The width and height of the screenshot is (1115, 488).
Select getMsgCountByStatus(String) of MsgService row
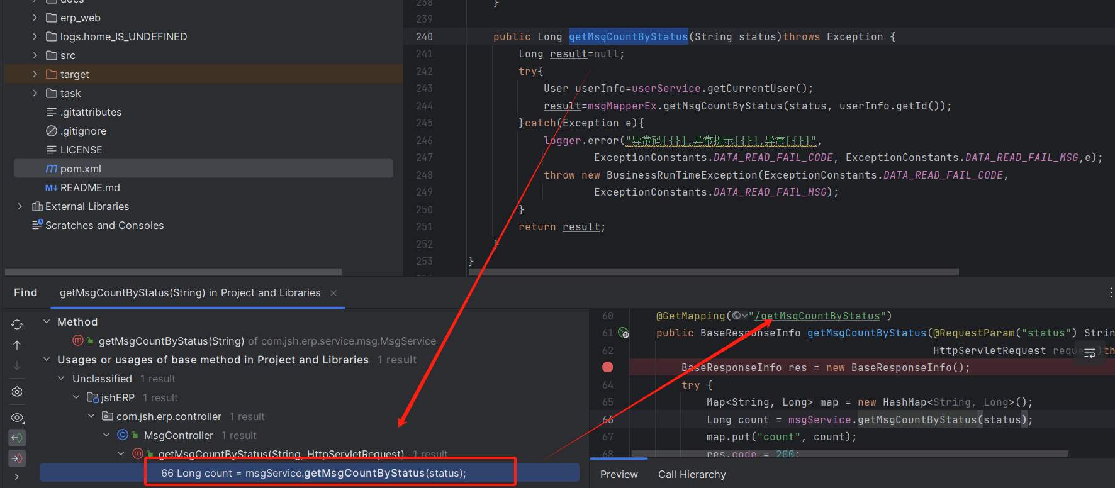click(x=267, y=341)
